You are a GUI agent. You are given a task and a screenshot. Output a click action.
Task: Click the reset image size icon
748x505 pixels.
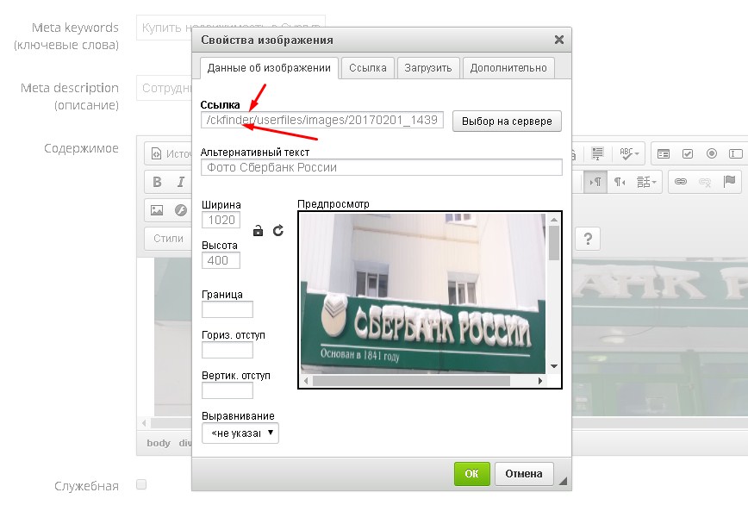[278, 231]
